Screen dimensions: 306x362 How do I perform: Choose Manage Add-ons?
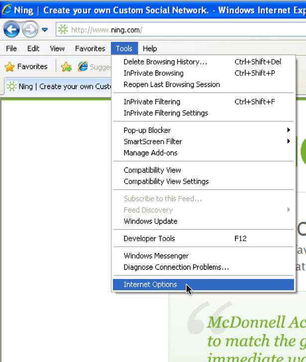tap(204, 153)
